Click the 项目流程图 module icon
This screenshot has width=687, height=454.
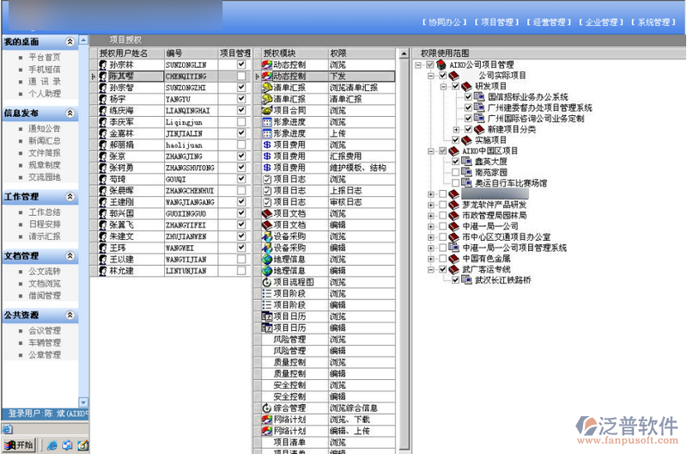(266, 282)
